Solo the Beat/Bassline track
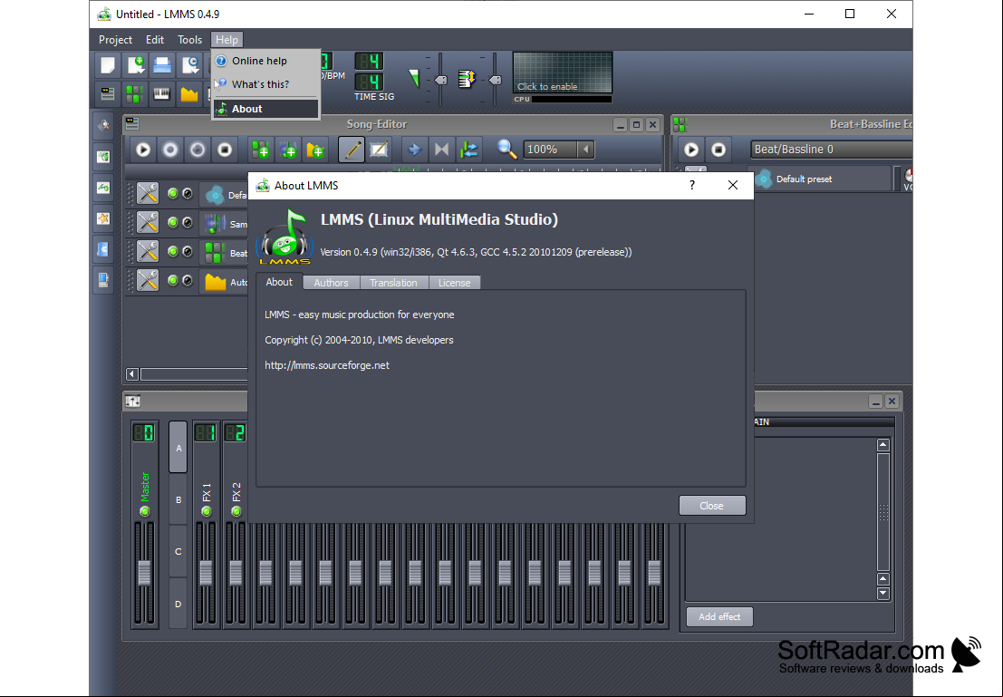This screenshot has height=697, width=1003. click(188, 251)
